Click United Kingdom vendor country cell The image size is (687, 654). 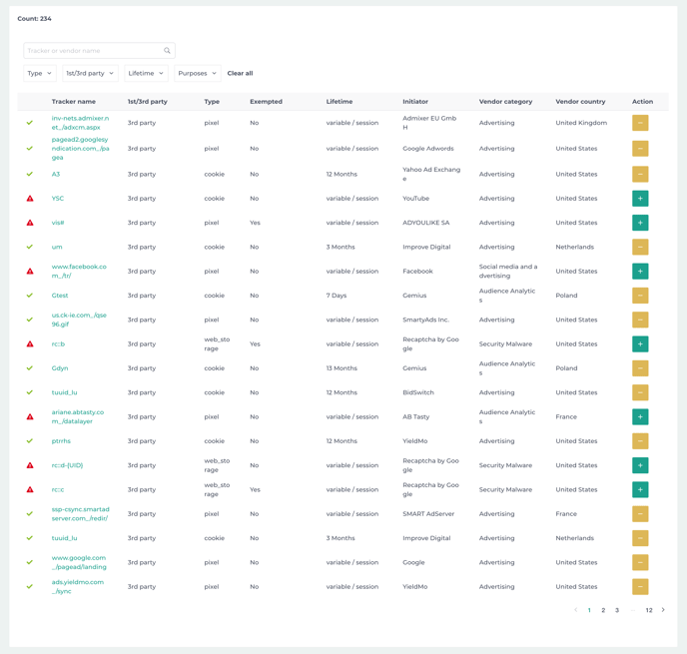(x=581, y=123)
